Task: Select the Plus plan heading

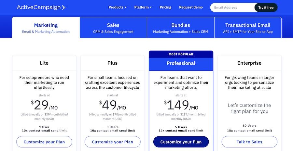Action: (x=113, y=63)
